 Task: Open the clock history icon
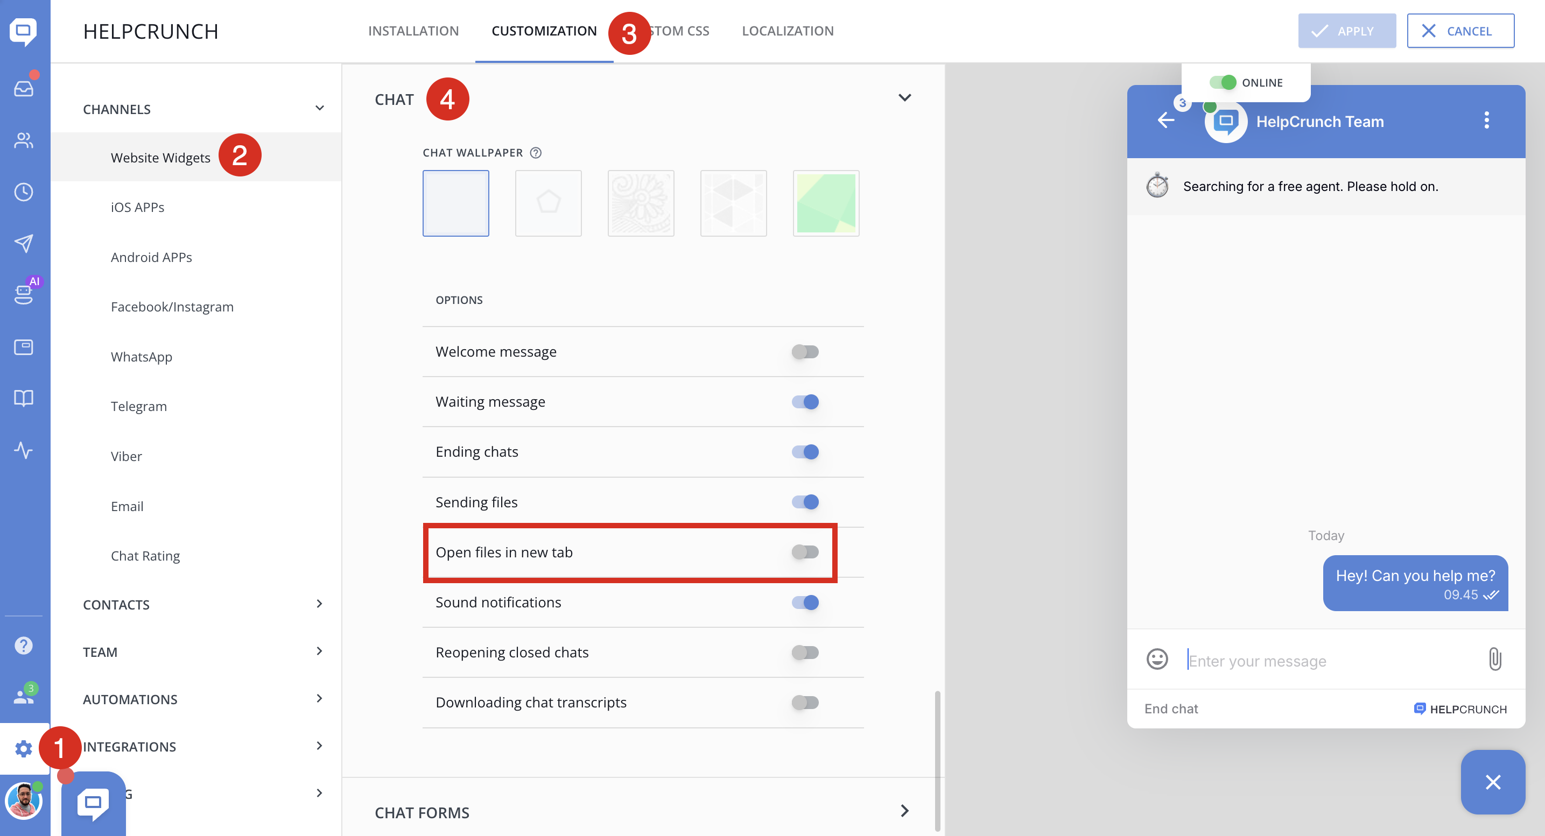point(23,192)
